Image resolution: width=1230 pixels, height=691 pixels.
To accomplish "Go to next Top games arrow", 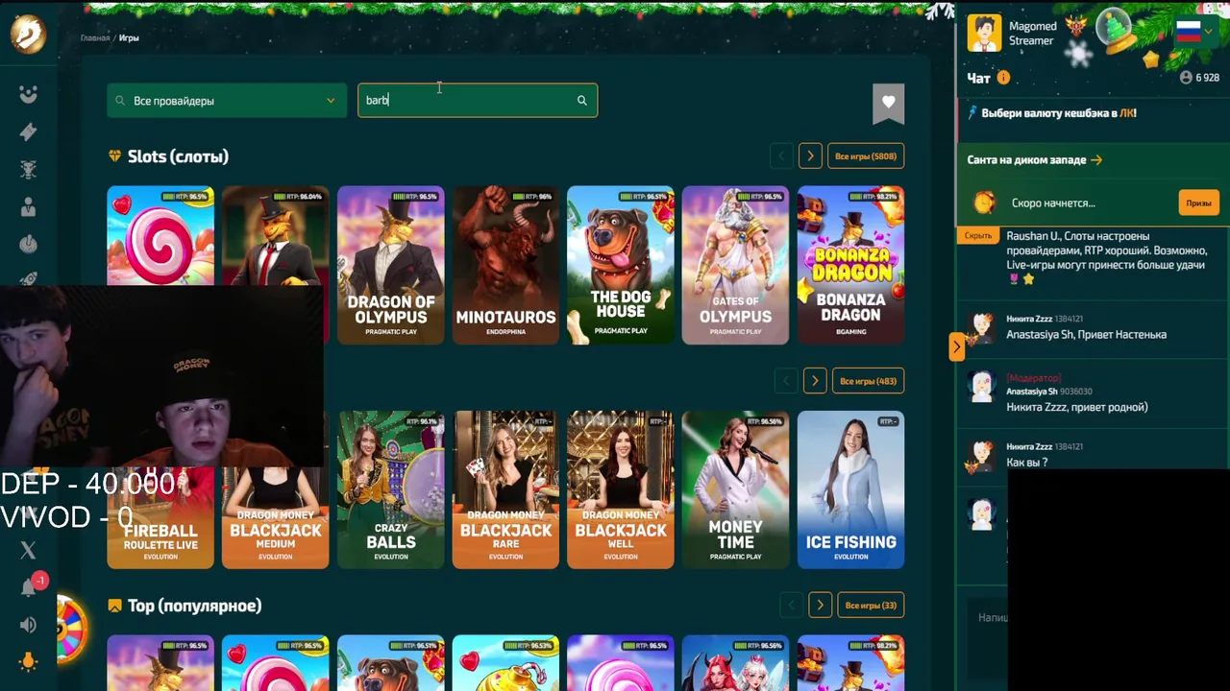I will click(x=820, y=606).
